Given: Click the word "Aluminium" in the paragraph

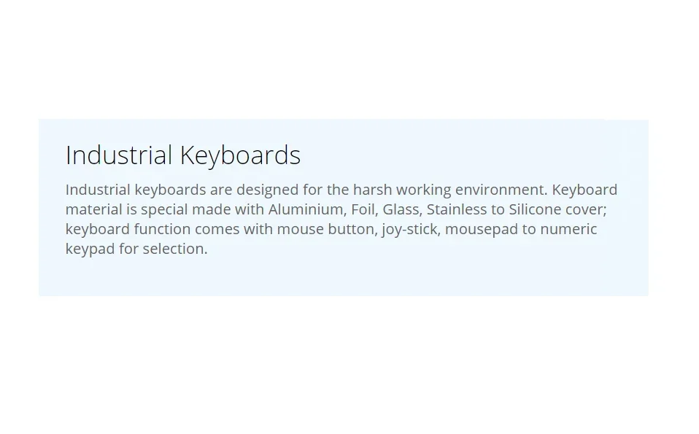Looking at the screenshot, I should (306, 209).
